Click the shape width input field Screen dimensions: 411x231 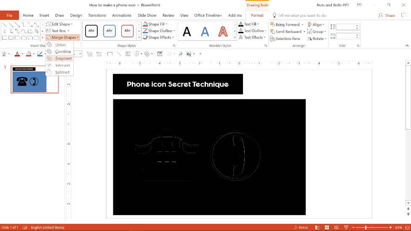345,36
